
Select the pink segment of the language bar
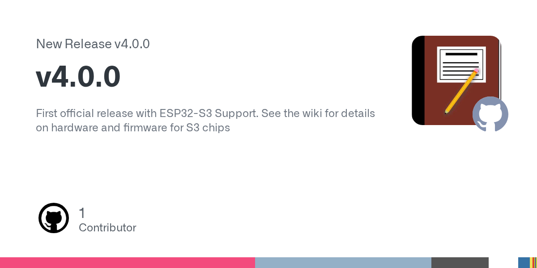point(128,263)
